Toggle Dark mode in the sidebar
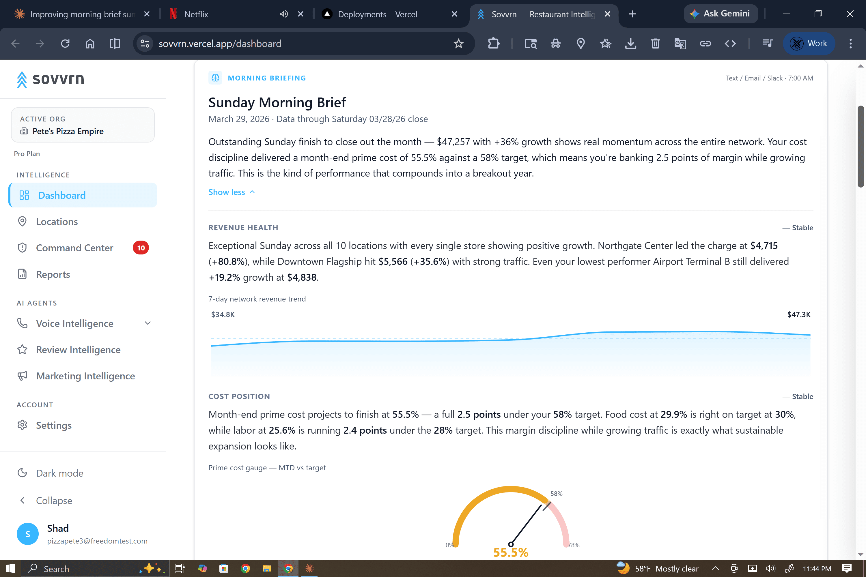The width and height of the screenshot is (866, 577). click(x=59, y=473)
